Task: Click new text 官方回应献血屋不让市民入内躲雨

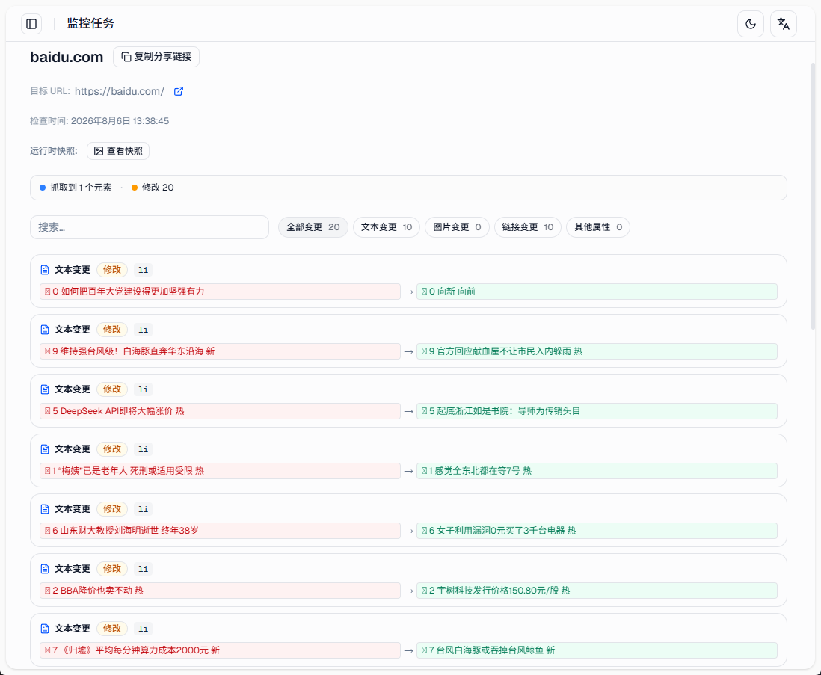Action: tap(504, 351)
